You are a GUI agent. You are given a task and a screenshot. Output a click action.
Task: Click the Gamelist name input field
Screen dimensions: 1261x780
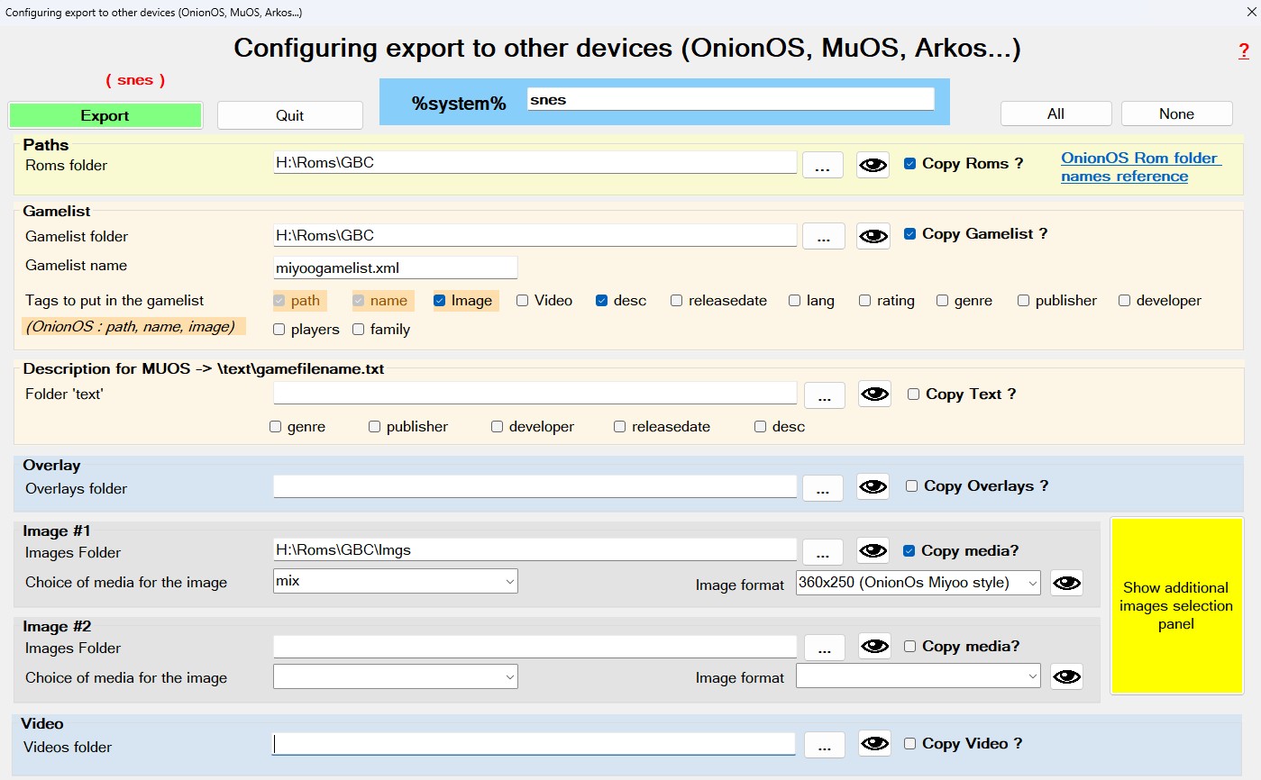click(x=395, y=268)
